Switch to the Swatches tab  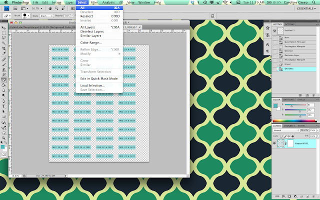(x=288, y=99)
